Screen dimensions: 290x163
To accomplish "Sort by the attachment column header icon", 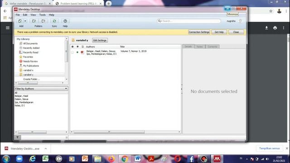I will click(82, 47).
